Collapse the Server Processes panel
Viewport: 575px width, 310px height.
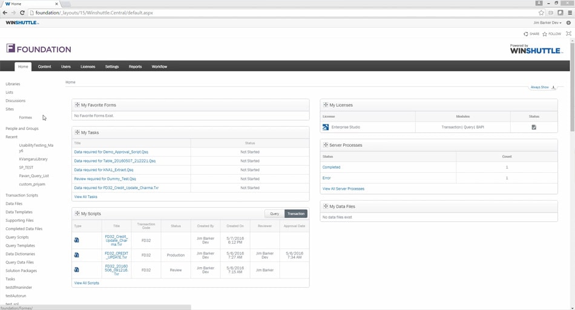point(326,145)
